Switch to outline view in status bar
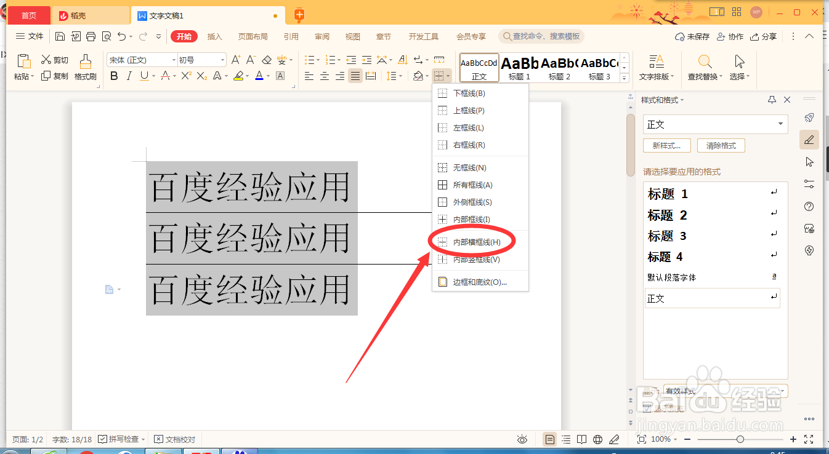 [566, 439]
